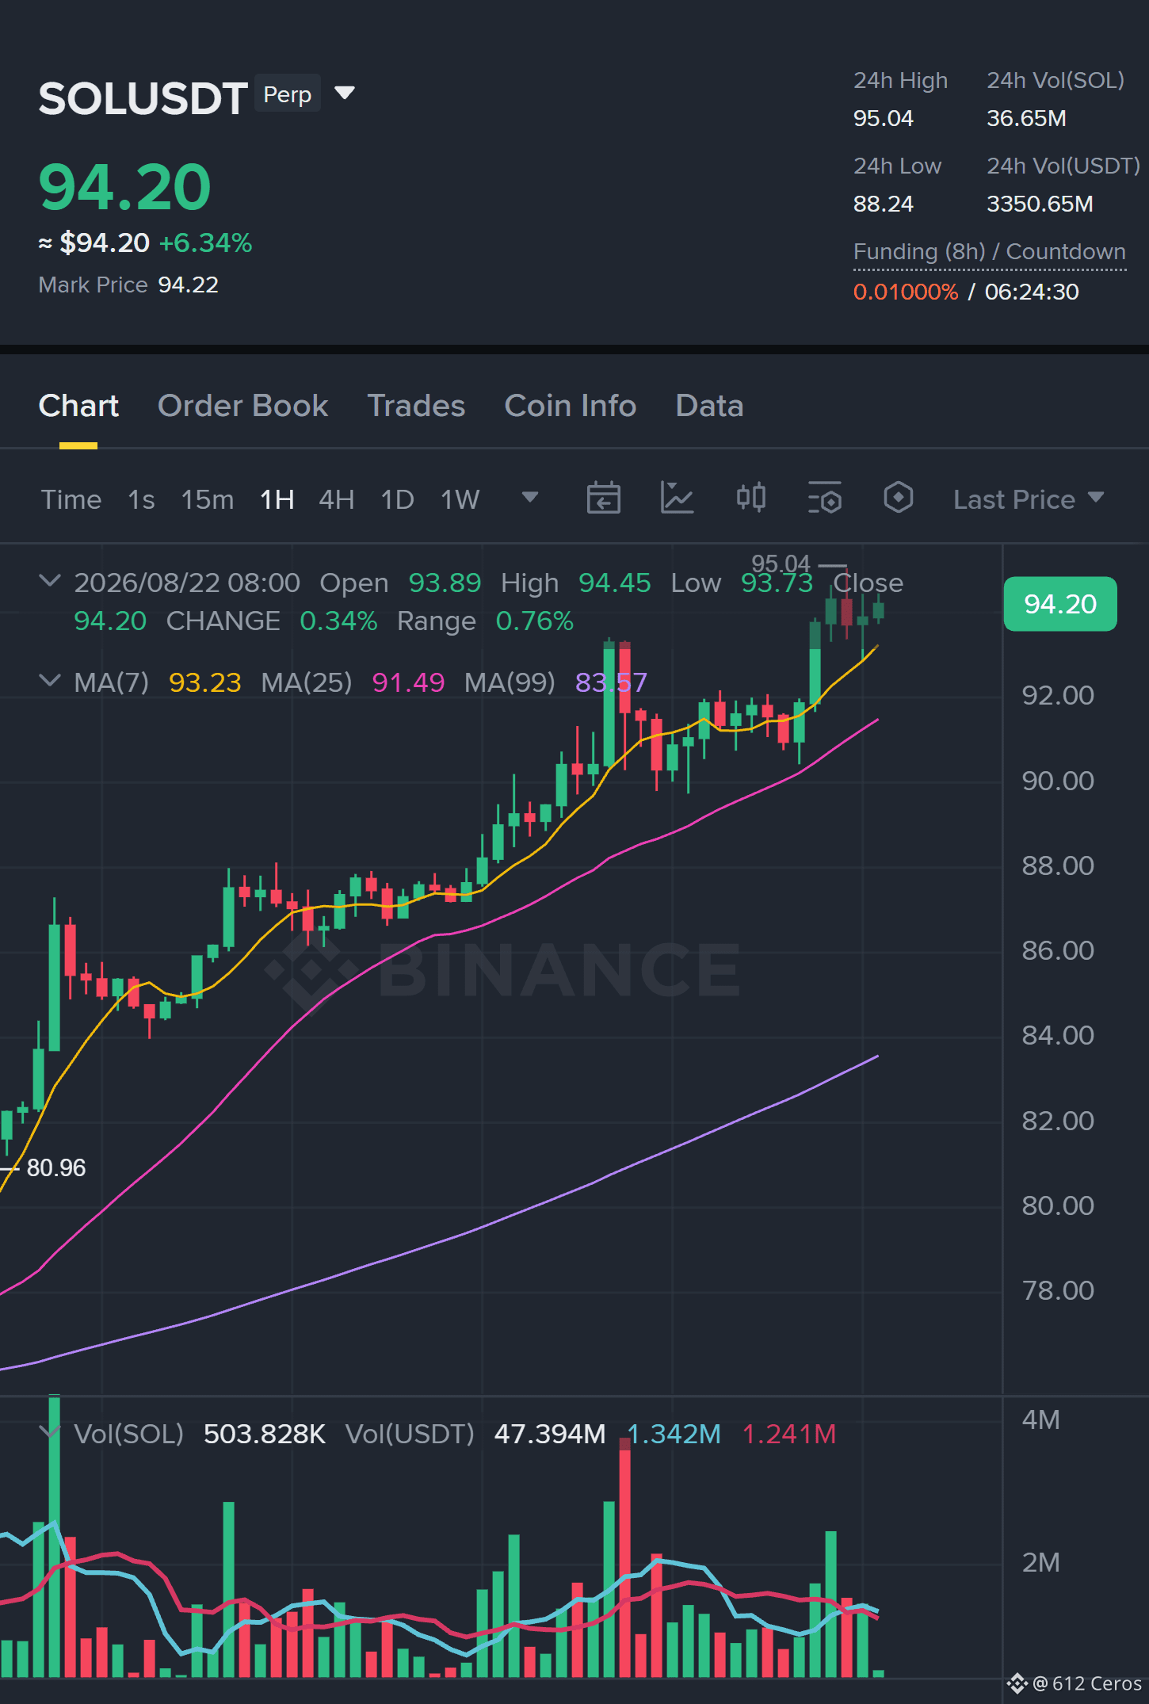Open the calendar date-jump icon
Viewport: 1149px width, 1704px height.
[603, 499]
